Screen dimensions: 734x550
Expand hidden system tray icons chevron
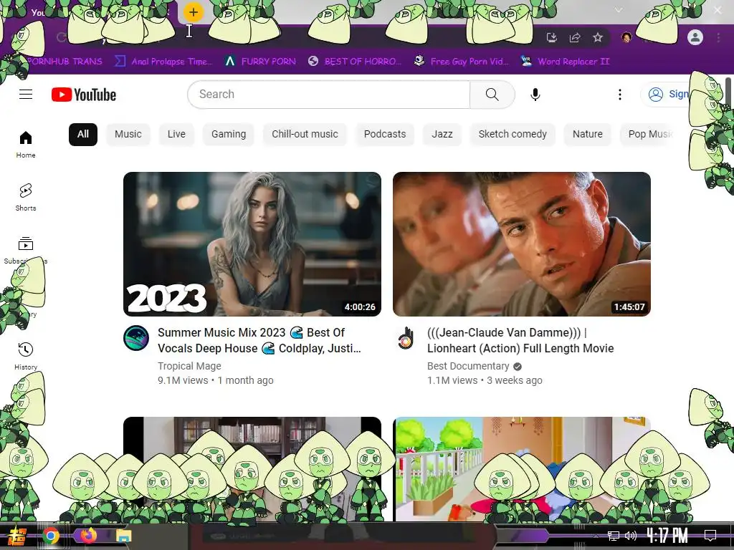pyautogui.click(x=596, y=536)
